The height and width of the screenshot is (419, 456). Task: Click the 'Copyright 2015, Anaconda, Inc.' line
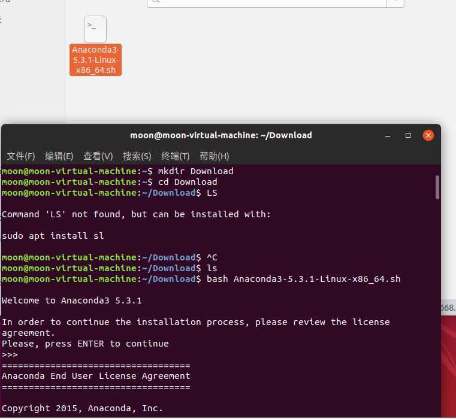pos(82,409)
